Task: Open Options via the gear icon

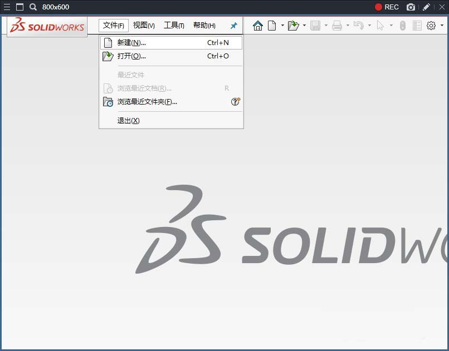Action: pos(431,26)
